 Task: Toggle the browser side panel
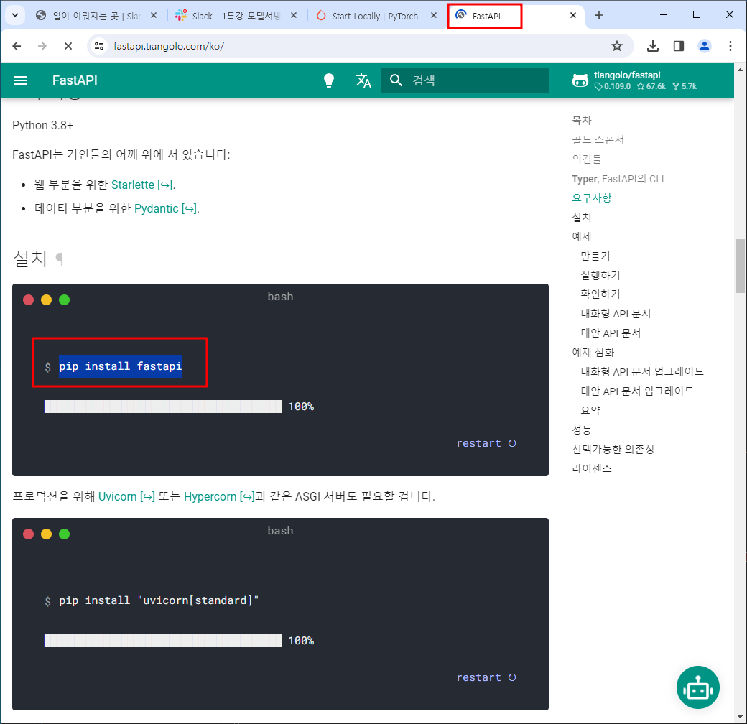(678, 46)
